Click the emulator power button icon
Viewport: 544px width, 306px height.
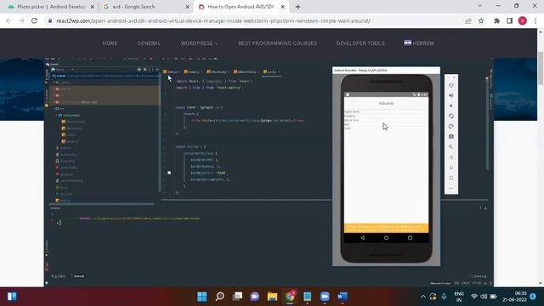click(451, 85)
